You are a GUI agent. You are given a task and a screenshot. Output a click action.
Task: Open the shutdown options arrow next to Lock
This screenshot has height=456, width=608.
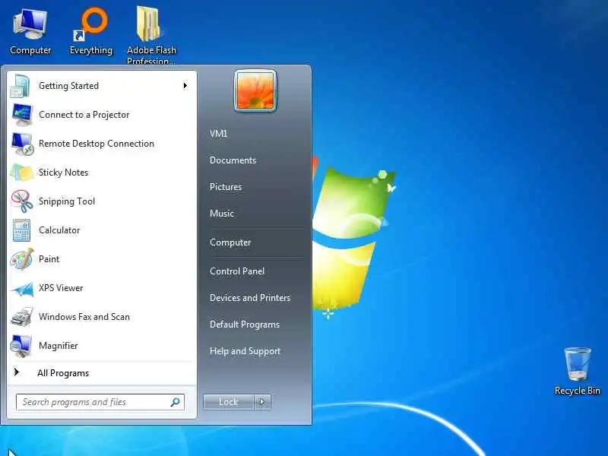pyautogui.click(x=262, y=402)
